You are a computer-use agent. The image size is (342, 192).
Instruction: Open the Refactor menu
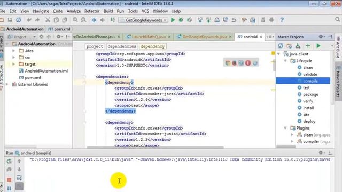pyautogui.click(x=92, y=11)
